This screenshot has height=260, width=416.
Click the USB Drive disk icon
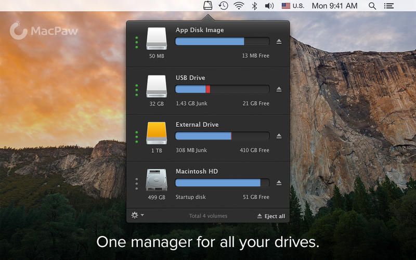tap(157, 86)
